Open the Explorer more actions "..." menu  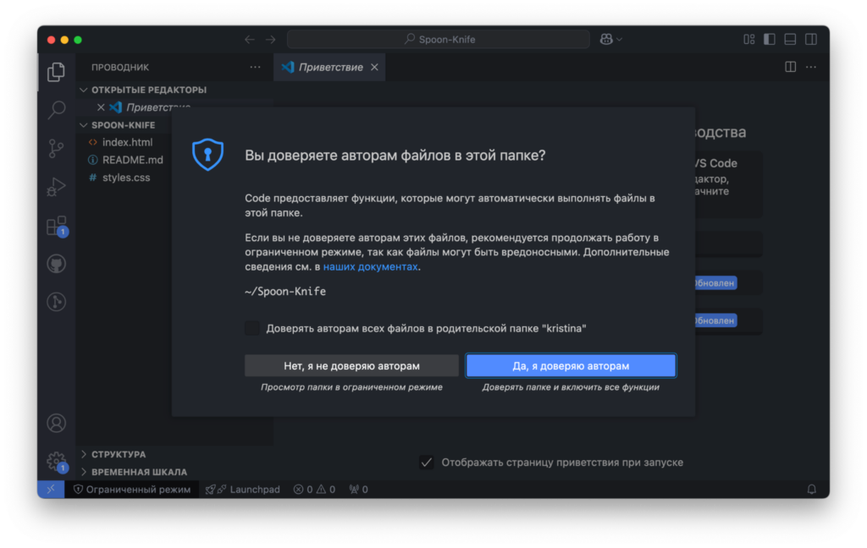255,66
